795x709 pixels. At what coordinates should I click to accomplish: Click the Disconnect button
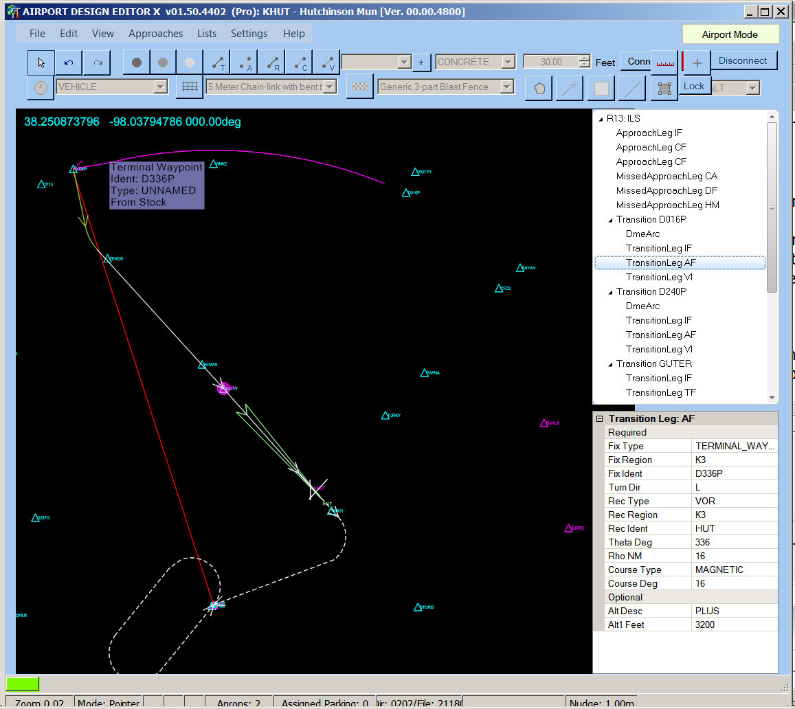[x=743, y=61]
